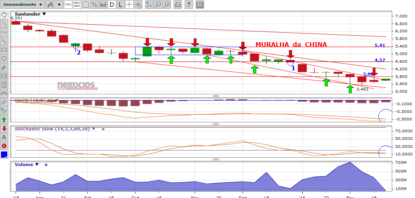Select the green up arrow marker tool
Image resolution: width=415 pixels, height=198 pixels.
pos(4,119)
